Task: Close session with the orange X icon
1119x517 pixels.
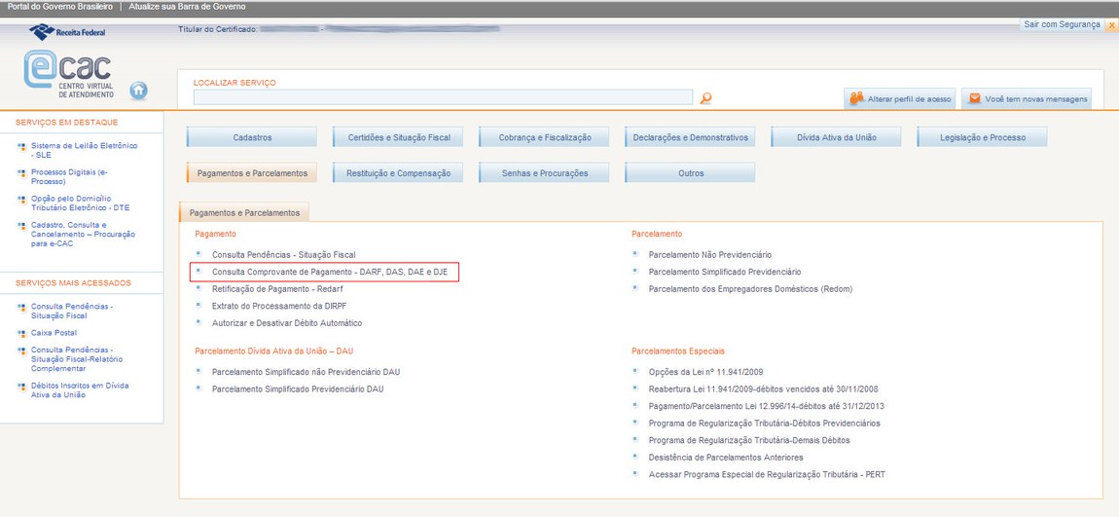Action: click(1112, 25)
